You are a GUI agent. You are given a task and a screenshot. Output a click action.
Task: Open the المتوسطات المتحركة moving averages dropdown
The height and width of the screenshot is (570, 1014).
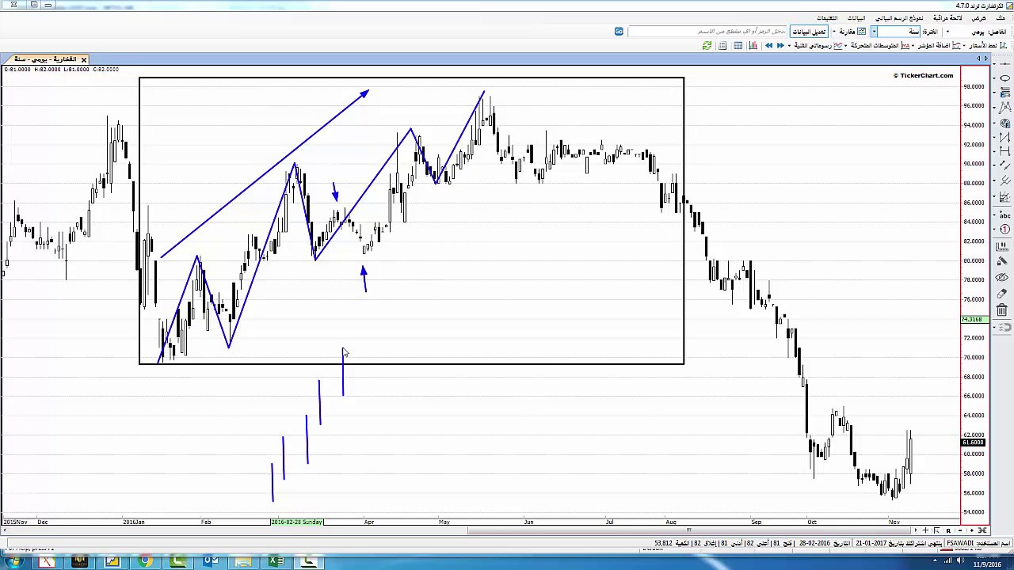[x=877, y=46]
